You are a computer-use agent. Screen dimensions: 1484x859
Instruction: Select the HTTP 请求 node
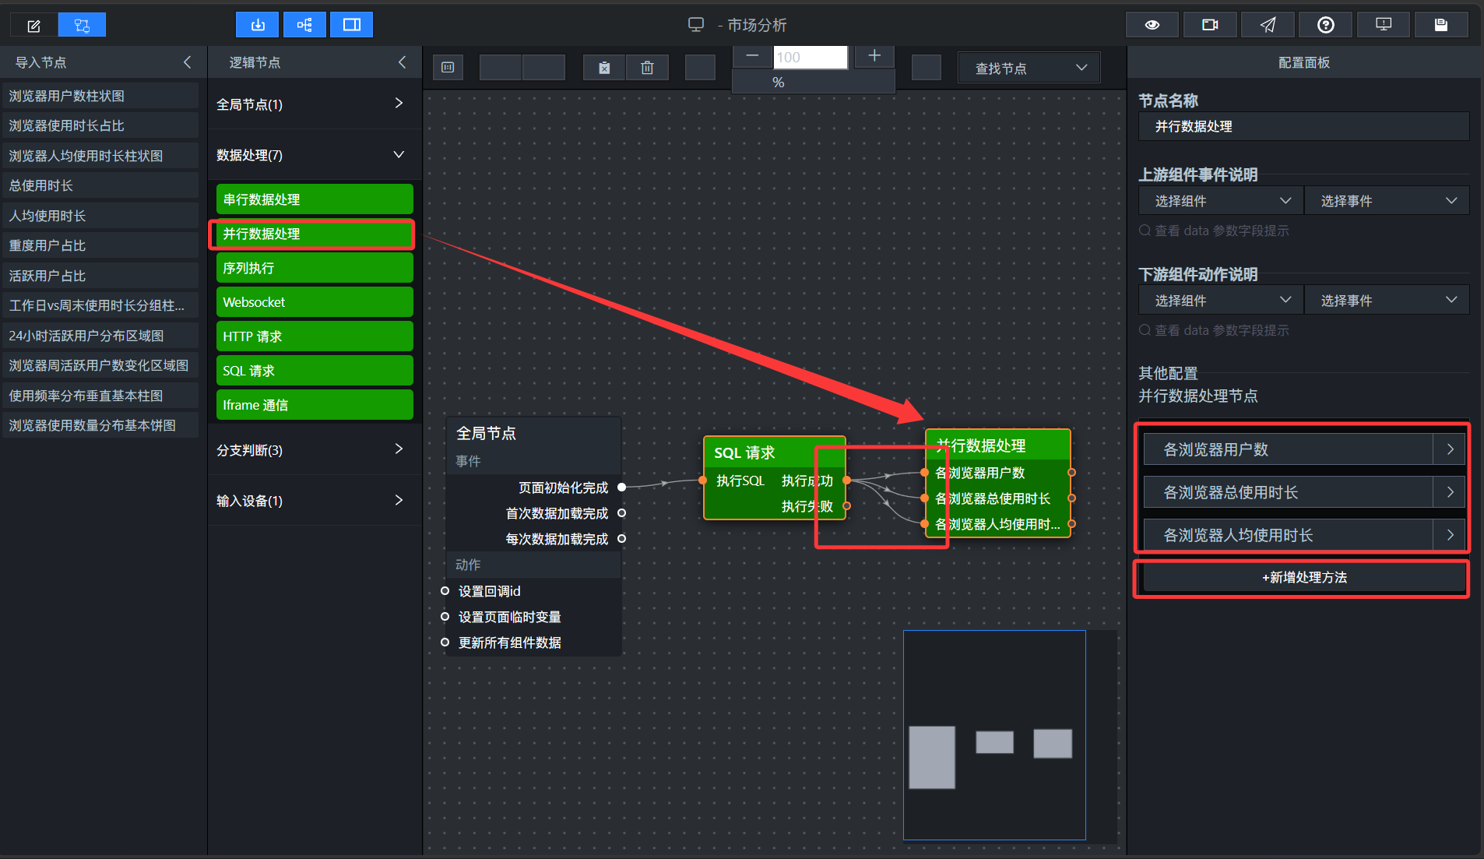(315, 336)
